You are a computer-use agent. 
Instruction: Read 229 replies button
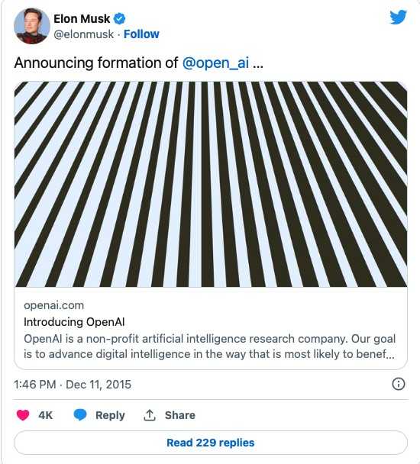pyautogui.click(x=211, y=443)
